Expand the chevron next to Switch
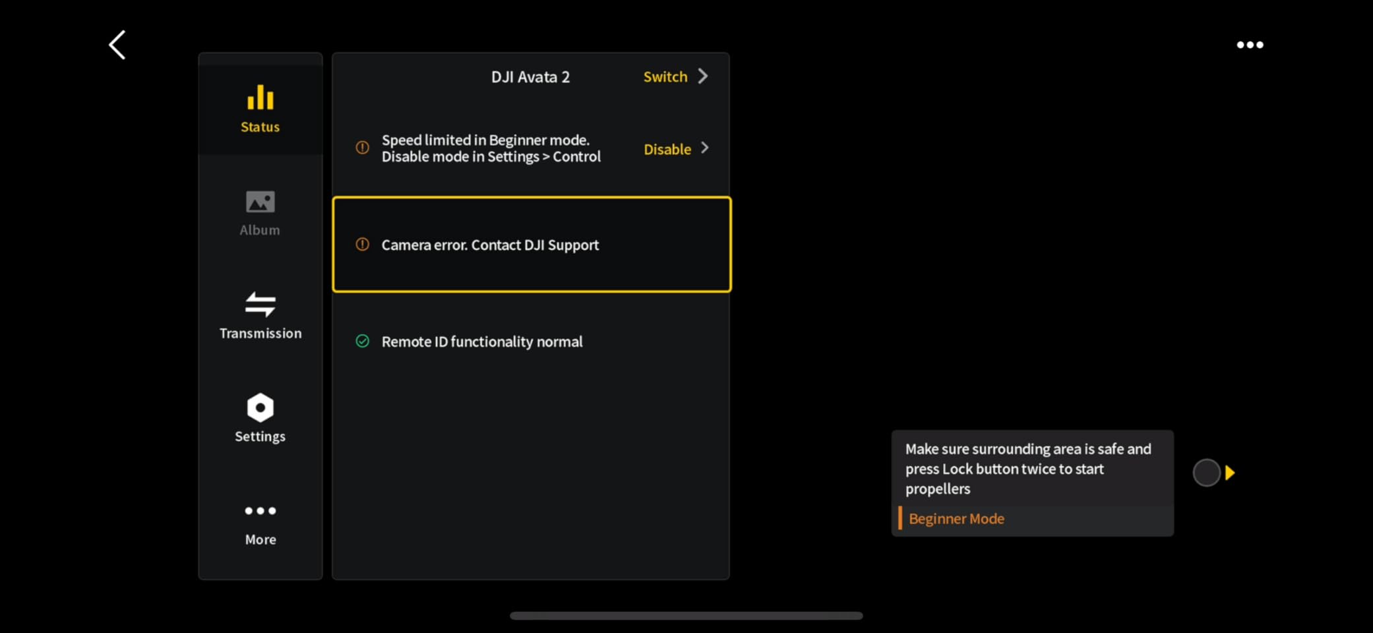Screen dimensions: 1373x633 point(703,76)
